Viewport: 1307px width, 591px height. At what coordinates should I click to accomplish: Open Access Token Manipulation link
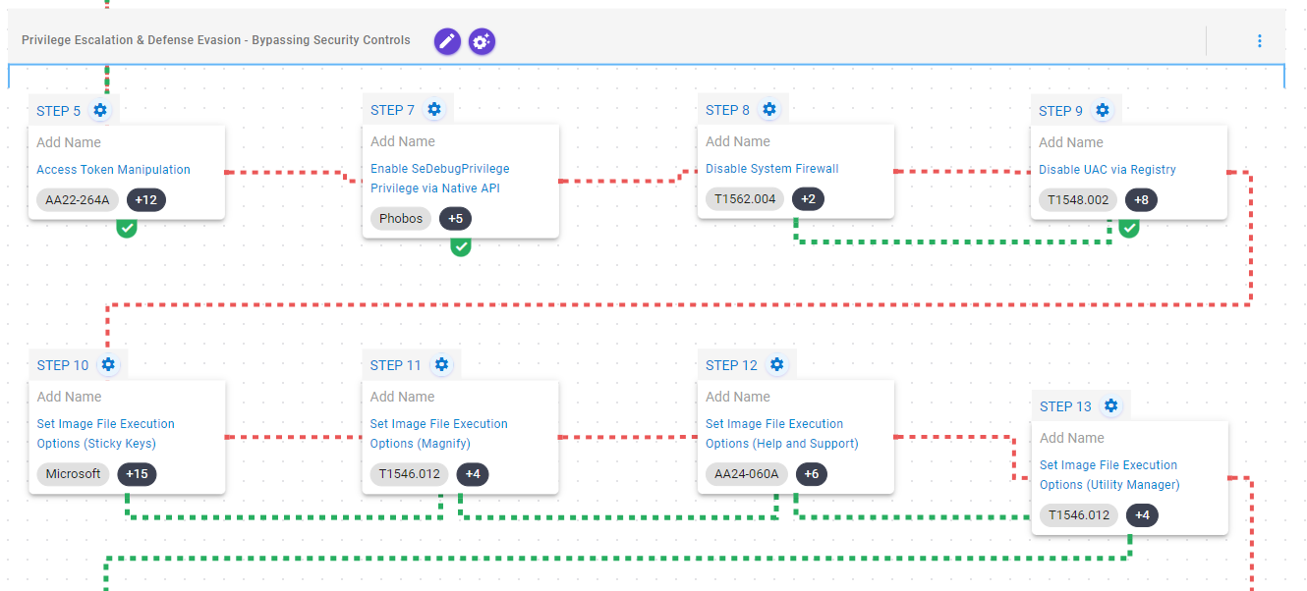[113, 170]
